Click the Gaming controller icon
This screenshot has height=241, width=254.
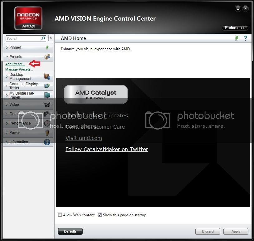coord(47,114)
